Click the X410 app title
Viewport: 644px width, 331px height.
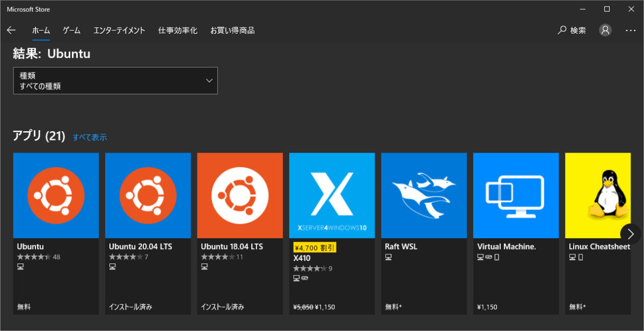click(302, 258)
